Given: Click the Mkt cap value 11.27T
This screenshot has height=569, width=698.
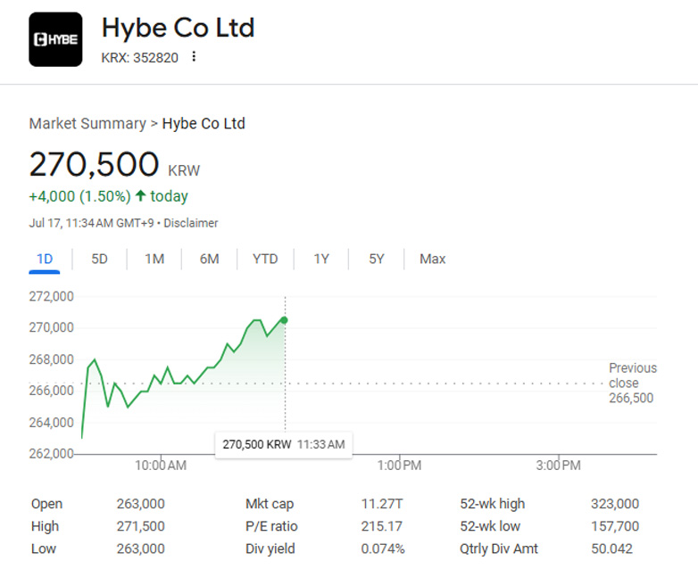Looking at the screenshot, I should click(x=382, y=504).
